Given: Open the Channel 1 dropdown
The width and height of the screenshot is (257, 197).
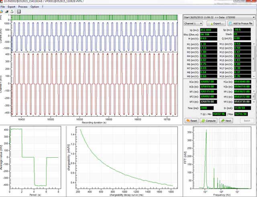Looking at the screenshot, I should 193,23.
